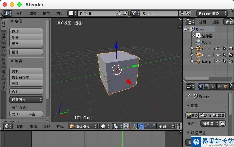Screen dimensions: 234x147
Task: Toggle Cube renderability icon
Action: point(231,55)
